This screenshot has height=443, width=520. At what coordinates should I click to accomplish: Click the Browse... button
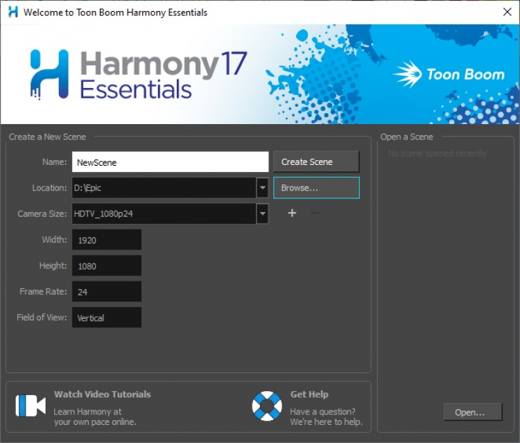coord(316,188)
